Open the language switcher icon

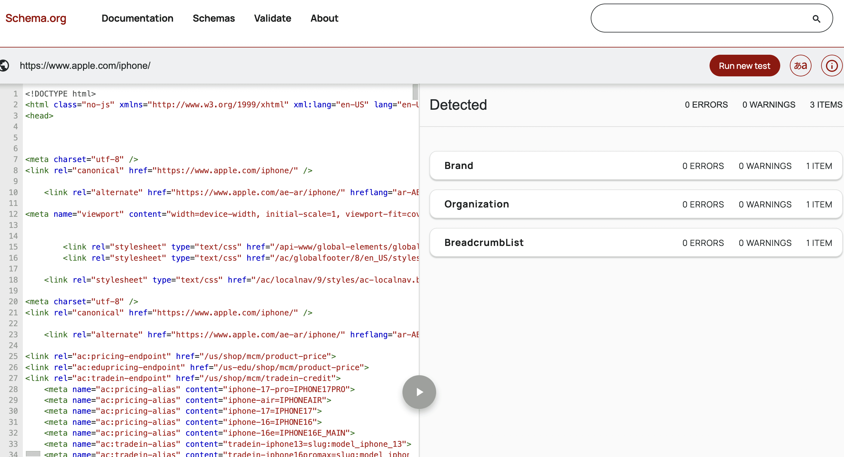pyautogui.click(x=800, y=66)
